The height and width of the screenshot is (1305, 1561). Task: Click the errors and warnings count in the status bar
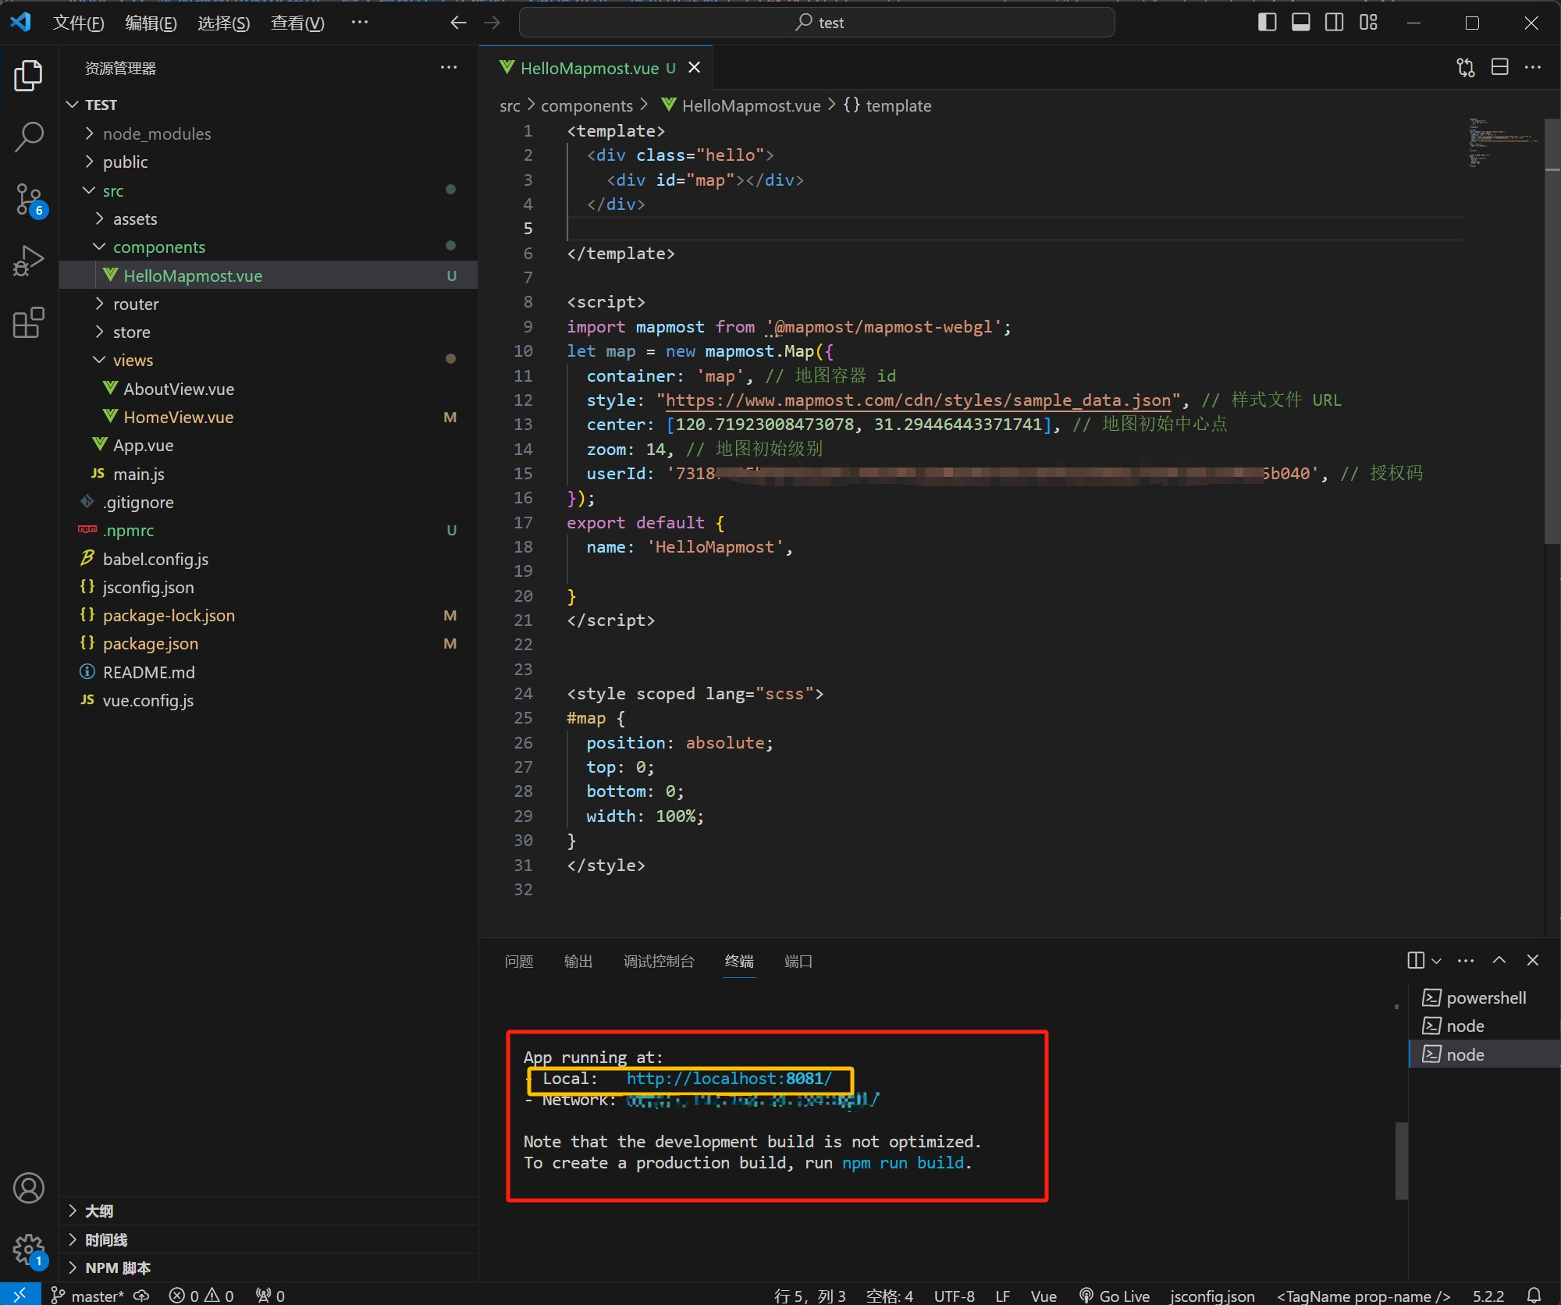point(201,1296)
